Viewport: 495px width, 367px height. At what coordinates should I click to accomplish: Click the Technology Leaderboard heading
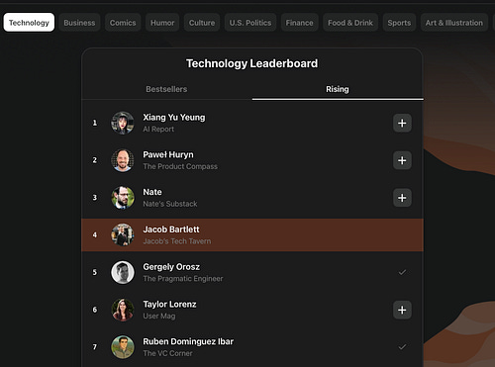[x=252, y=63]
